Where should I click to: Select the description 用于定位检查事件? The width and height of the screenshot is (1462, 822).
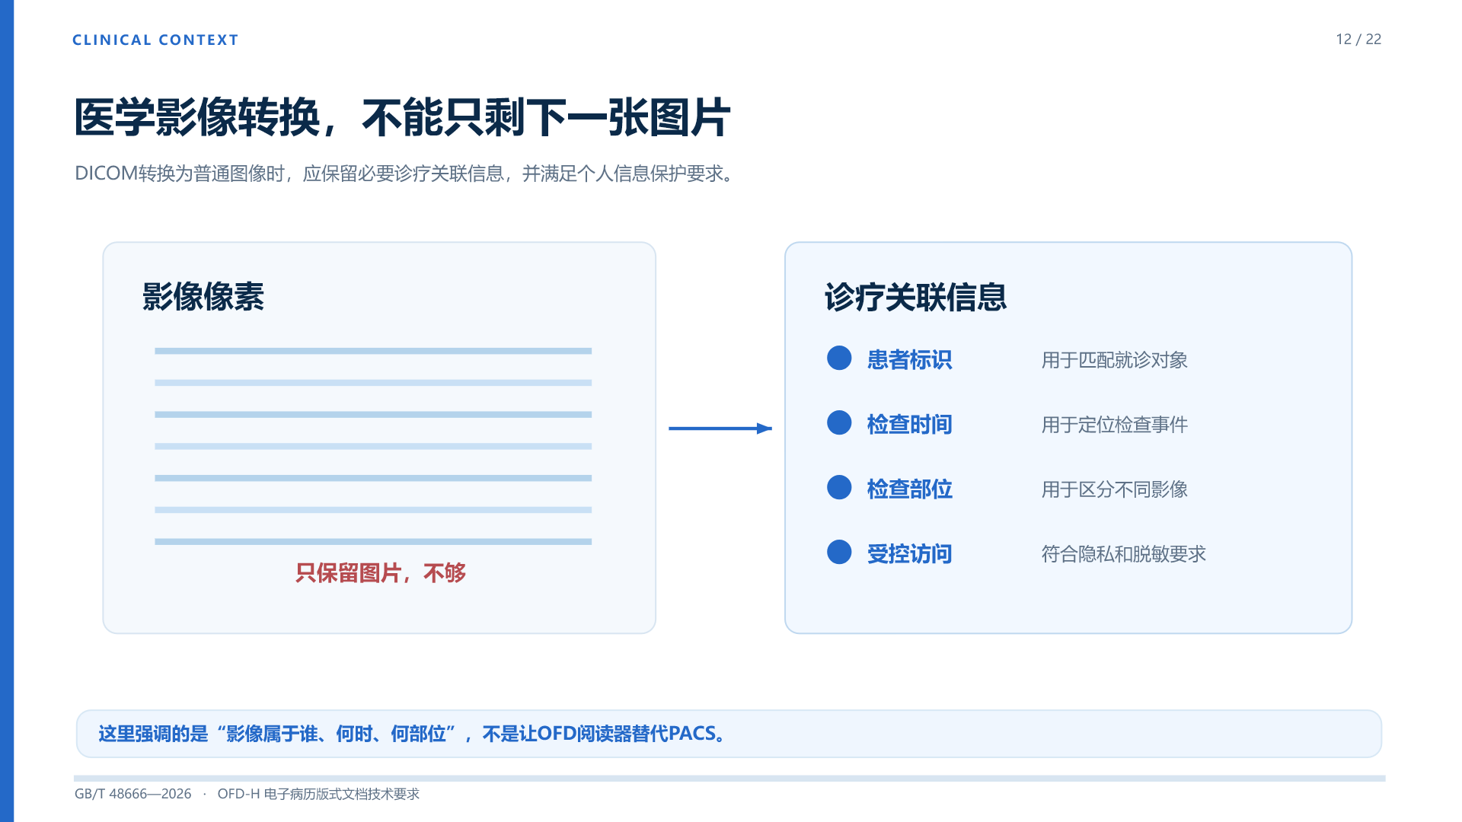[x=1115, y=425]
